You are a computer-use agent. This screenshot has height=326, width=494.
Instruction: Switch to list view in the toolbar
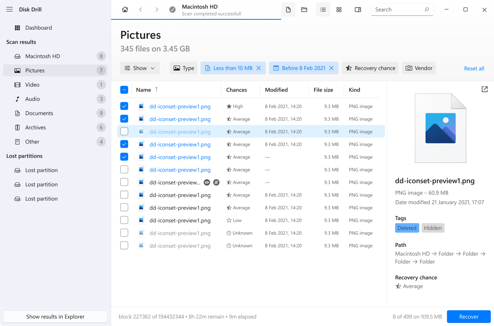click(x=323, y=9)
